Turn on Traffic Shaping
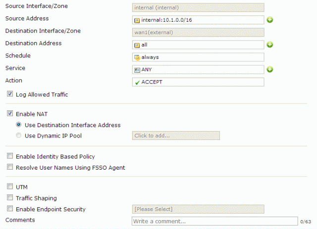Screen dimensions: 317x229 pyautogui.click(x=10, y=198)
